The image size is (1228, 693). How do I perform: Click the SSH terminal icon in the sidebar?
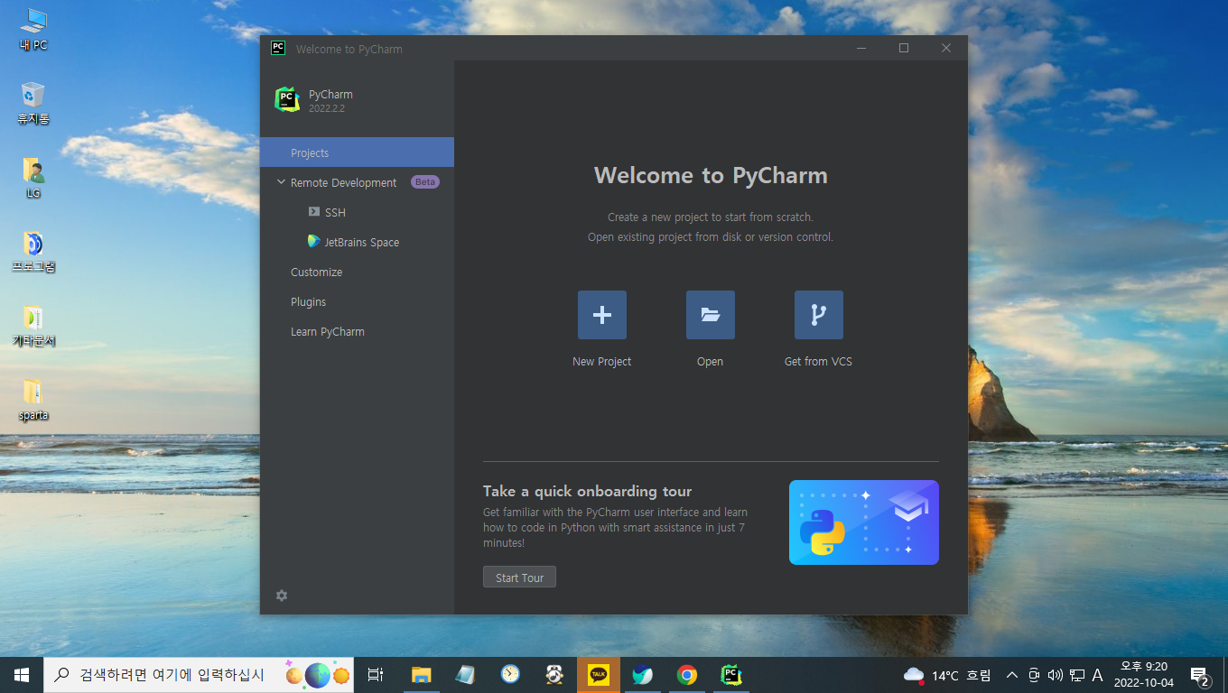314,212
